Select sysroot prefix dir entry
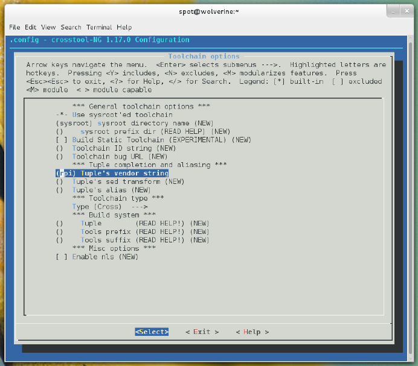This screenshot has height=366, width=418. point(143,131)
